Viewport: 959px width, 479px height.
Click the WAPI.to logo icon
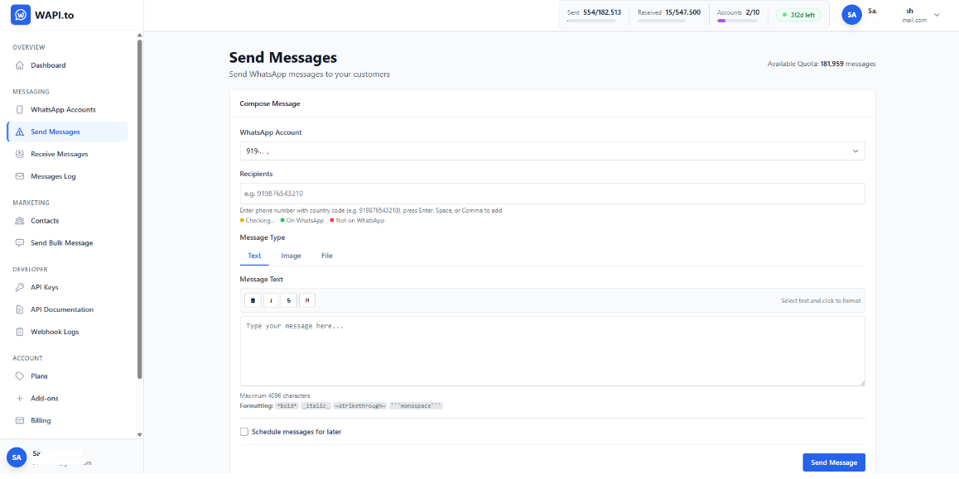coord(21,15)
